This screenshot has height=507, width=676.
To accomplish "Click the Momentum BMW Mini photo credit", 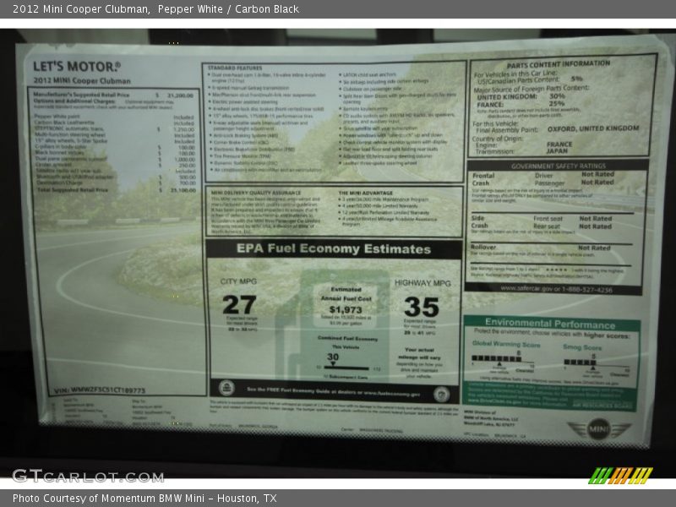I will tap(144, 499).
